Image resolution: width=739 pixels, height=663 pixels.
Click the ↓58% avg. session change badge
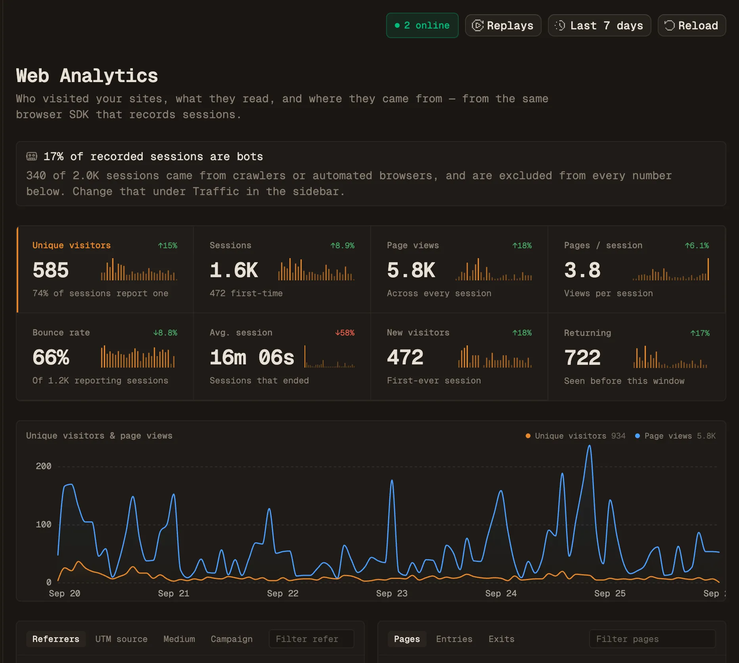[x=345, y=333]
